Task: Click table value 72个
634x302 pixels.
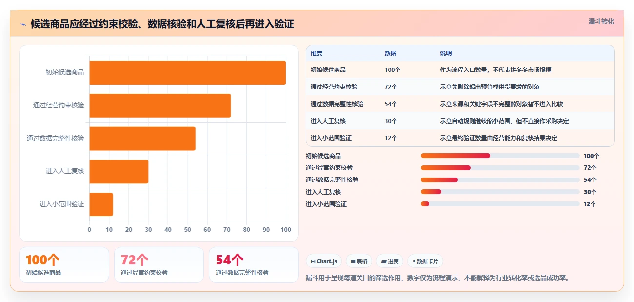Action: tap(391, 87)
